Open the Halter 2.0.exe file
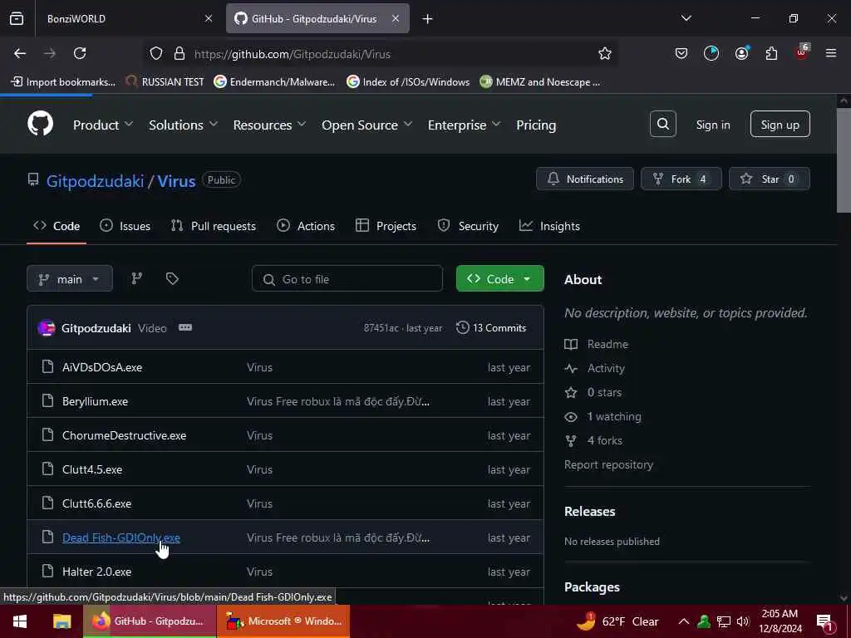Viewport: 851px width, 638px height. coord(96,572)
